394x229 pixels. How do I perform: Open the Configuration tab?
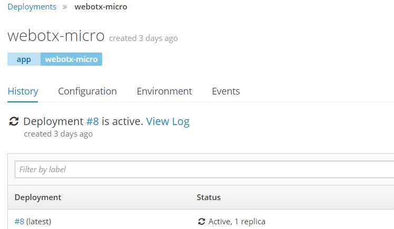point(87,91)
